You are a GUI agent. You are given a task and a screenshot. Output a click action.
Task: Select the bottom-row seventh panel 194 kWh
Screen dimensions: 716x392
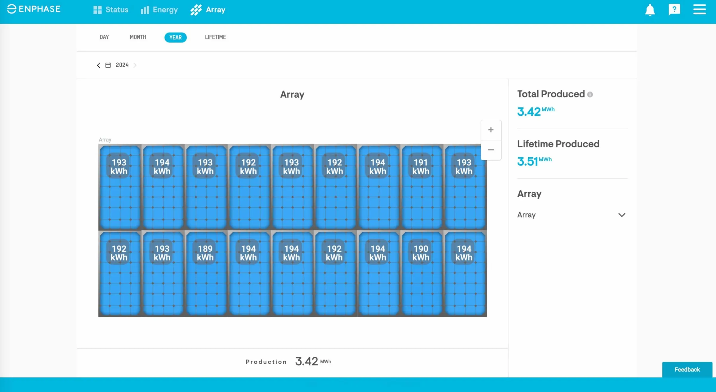point(379,273)
